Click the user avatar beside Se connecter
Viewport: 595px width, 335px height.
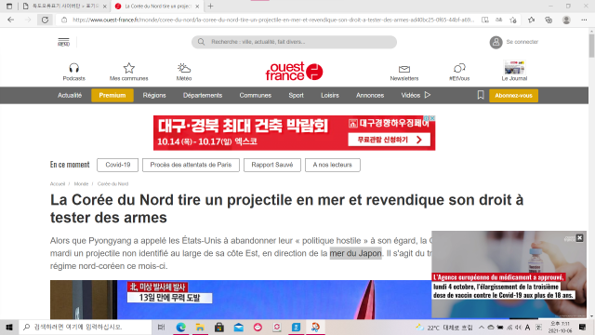click(496, 42)
